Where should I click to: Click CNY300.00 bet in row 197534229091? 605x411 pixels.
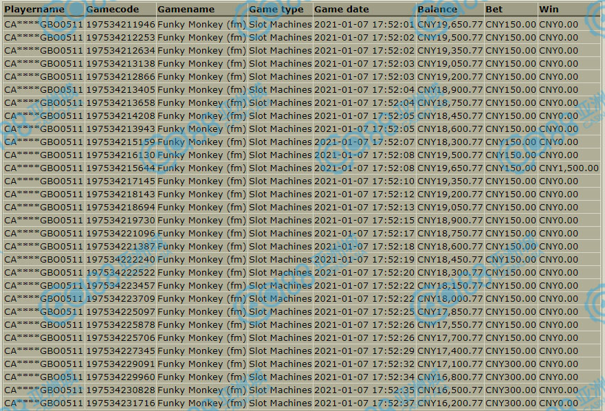511,364
